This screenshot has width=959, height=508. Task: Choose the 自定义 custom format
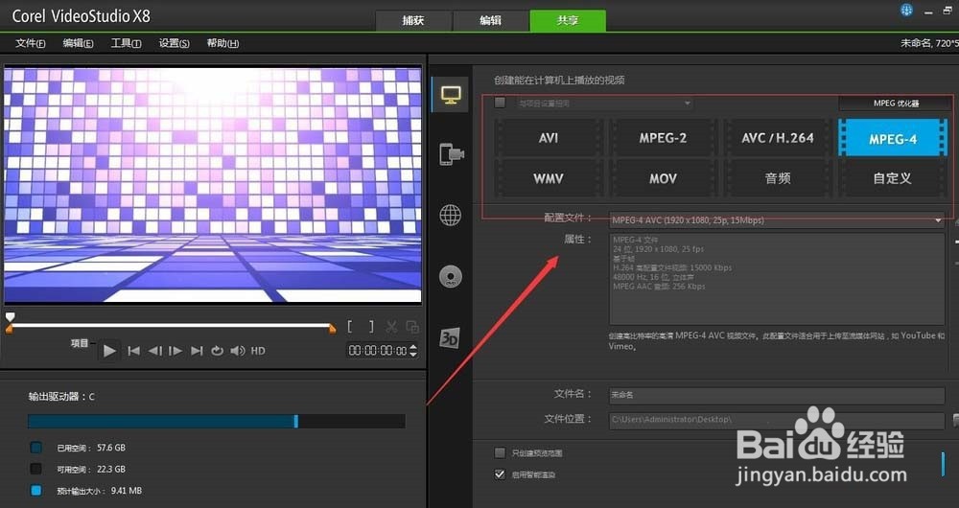click(892, 178)
